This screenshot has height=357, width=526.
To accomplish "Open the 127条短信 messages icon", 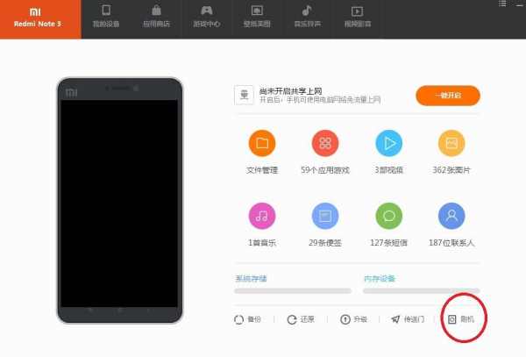I will pos(388,216).
